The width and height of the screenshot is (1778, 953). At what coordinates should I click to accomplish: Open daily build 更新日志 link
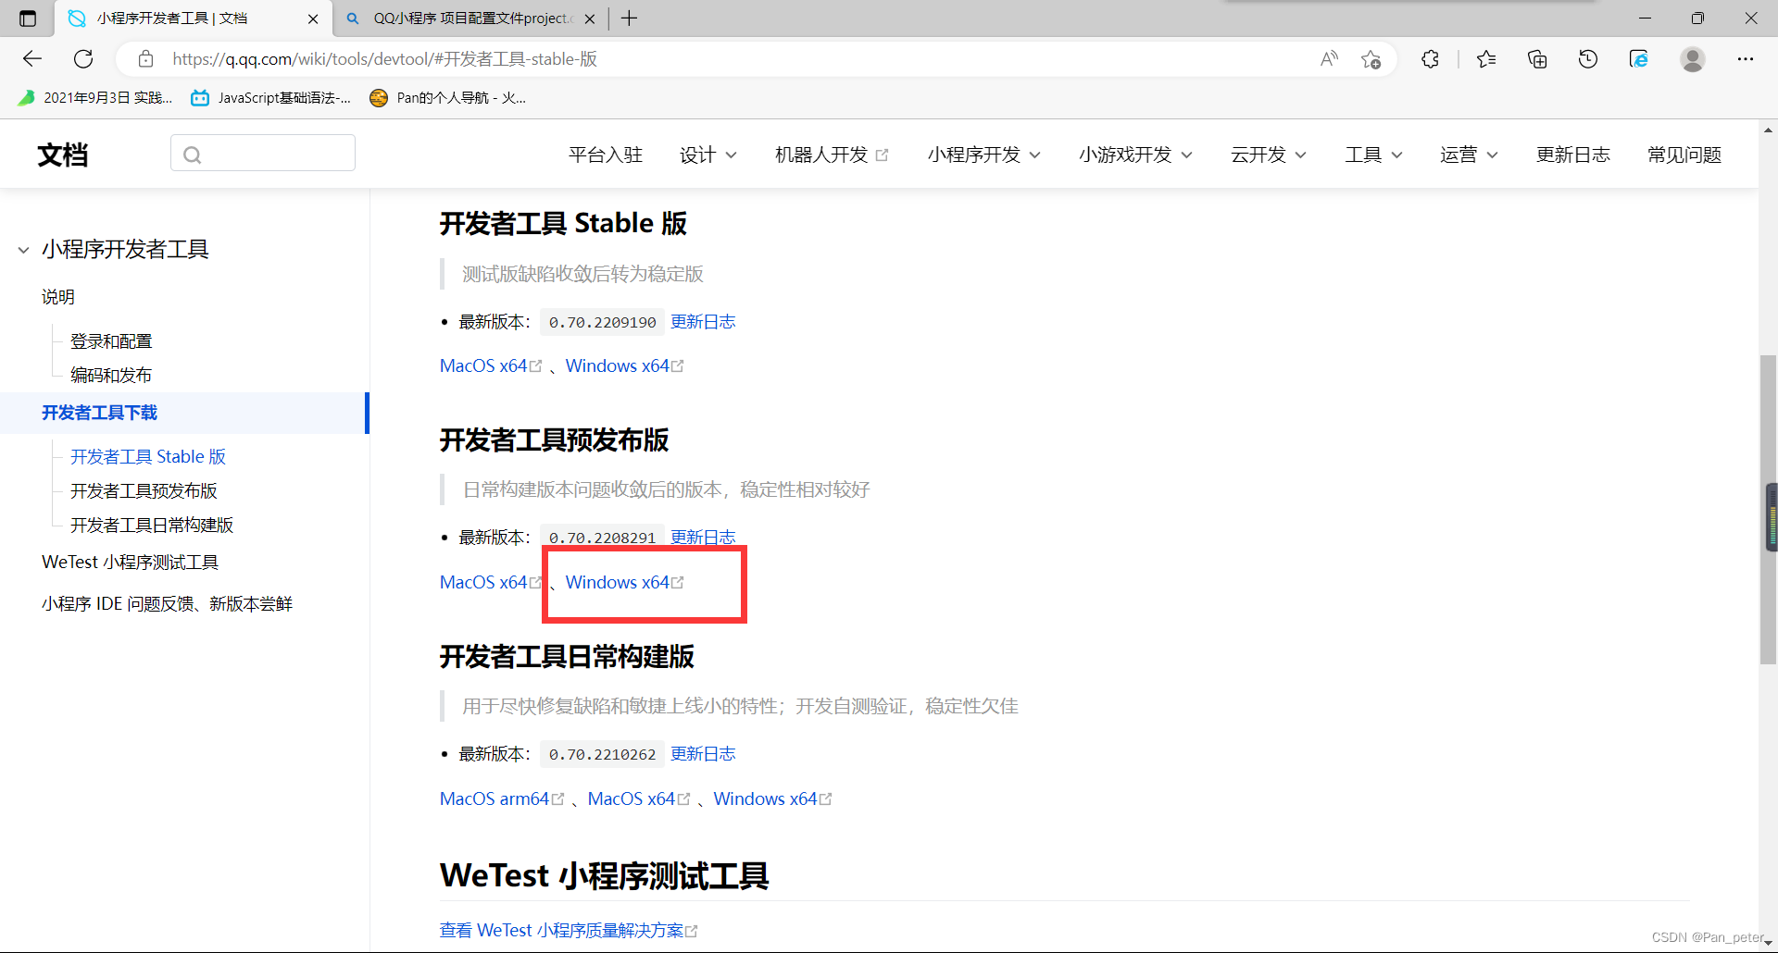click(703, 754)
